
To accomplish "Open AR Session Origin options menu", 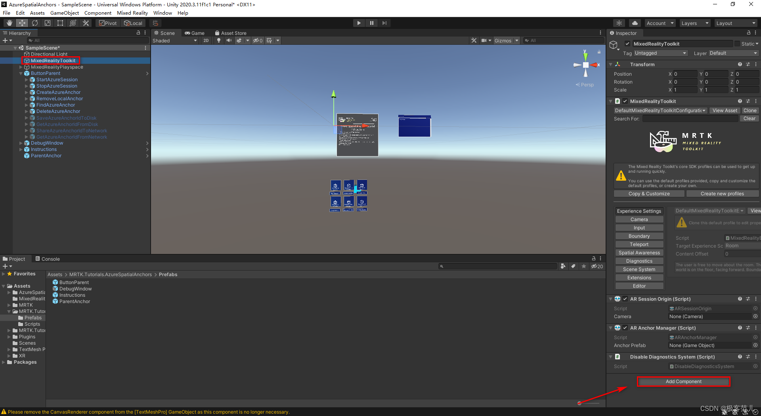I will click(756, 299).
